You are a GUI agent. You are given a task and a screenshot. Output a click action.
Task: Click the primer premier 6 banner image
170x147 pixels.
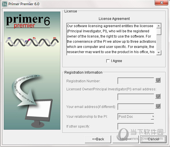pyautogui.click(x=32, y=71)
